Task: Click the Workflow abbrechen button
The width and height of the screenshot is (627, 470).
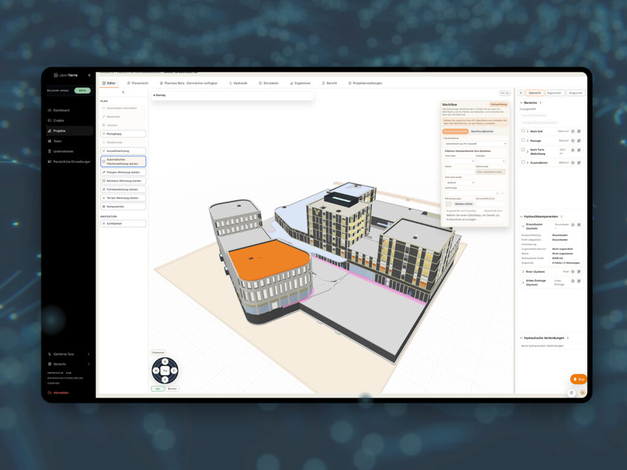Action: click(482, 132)
